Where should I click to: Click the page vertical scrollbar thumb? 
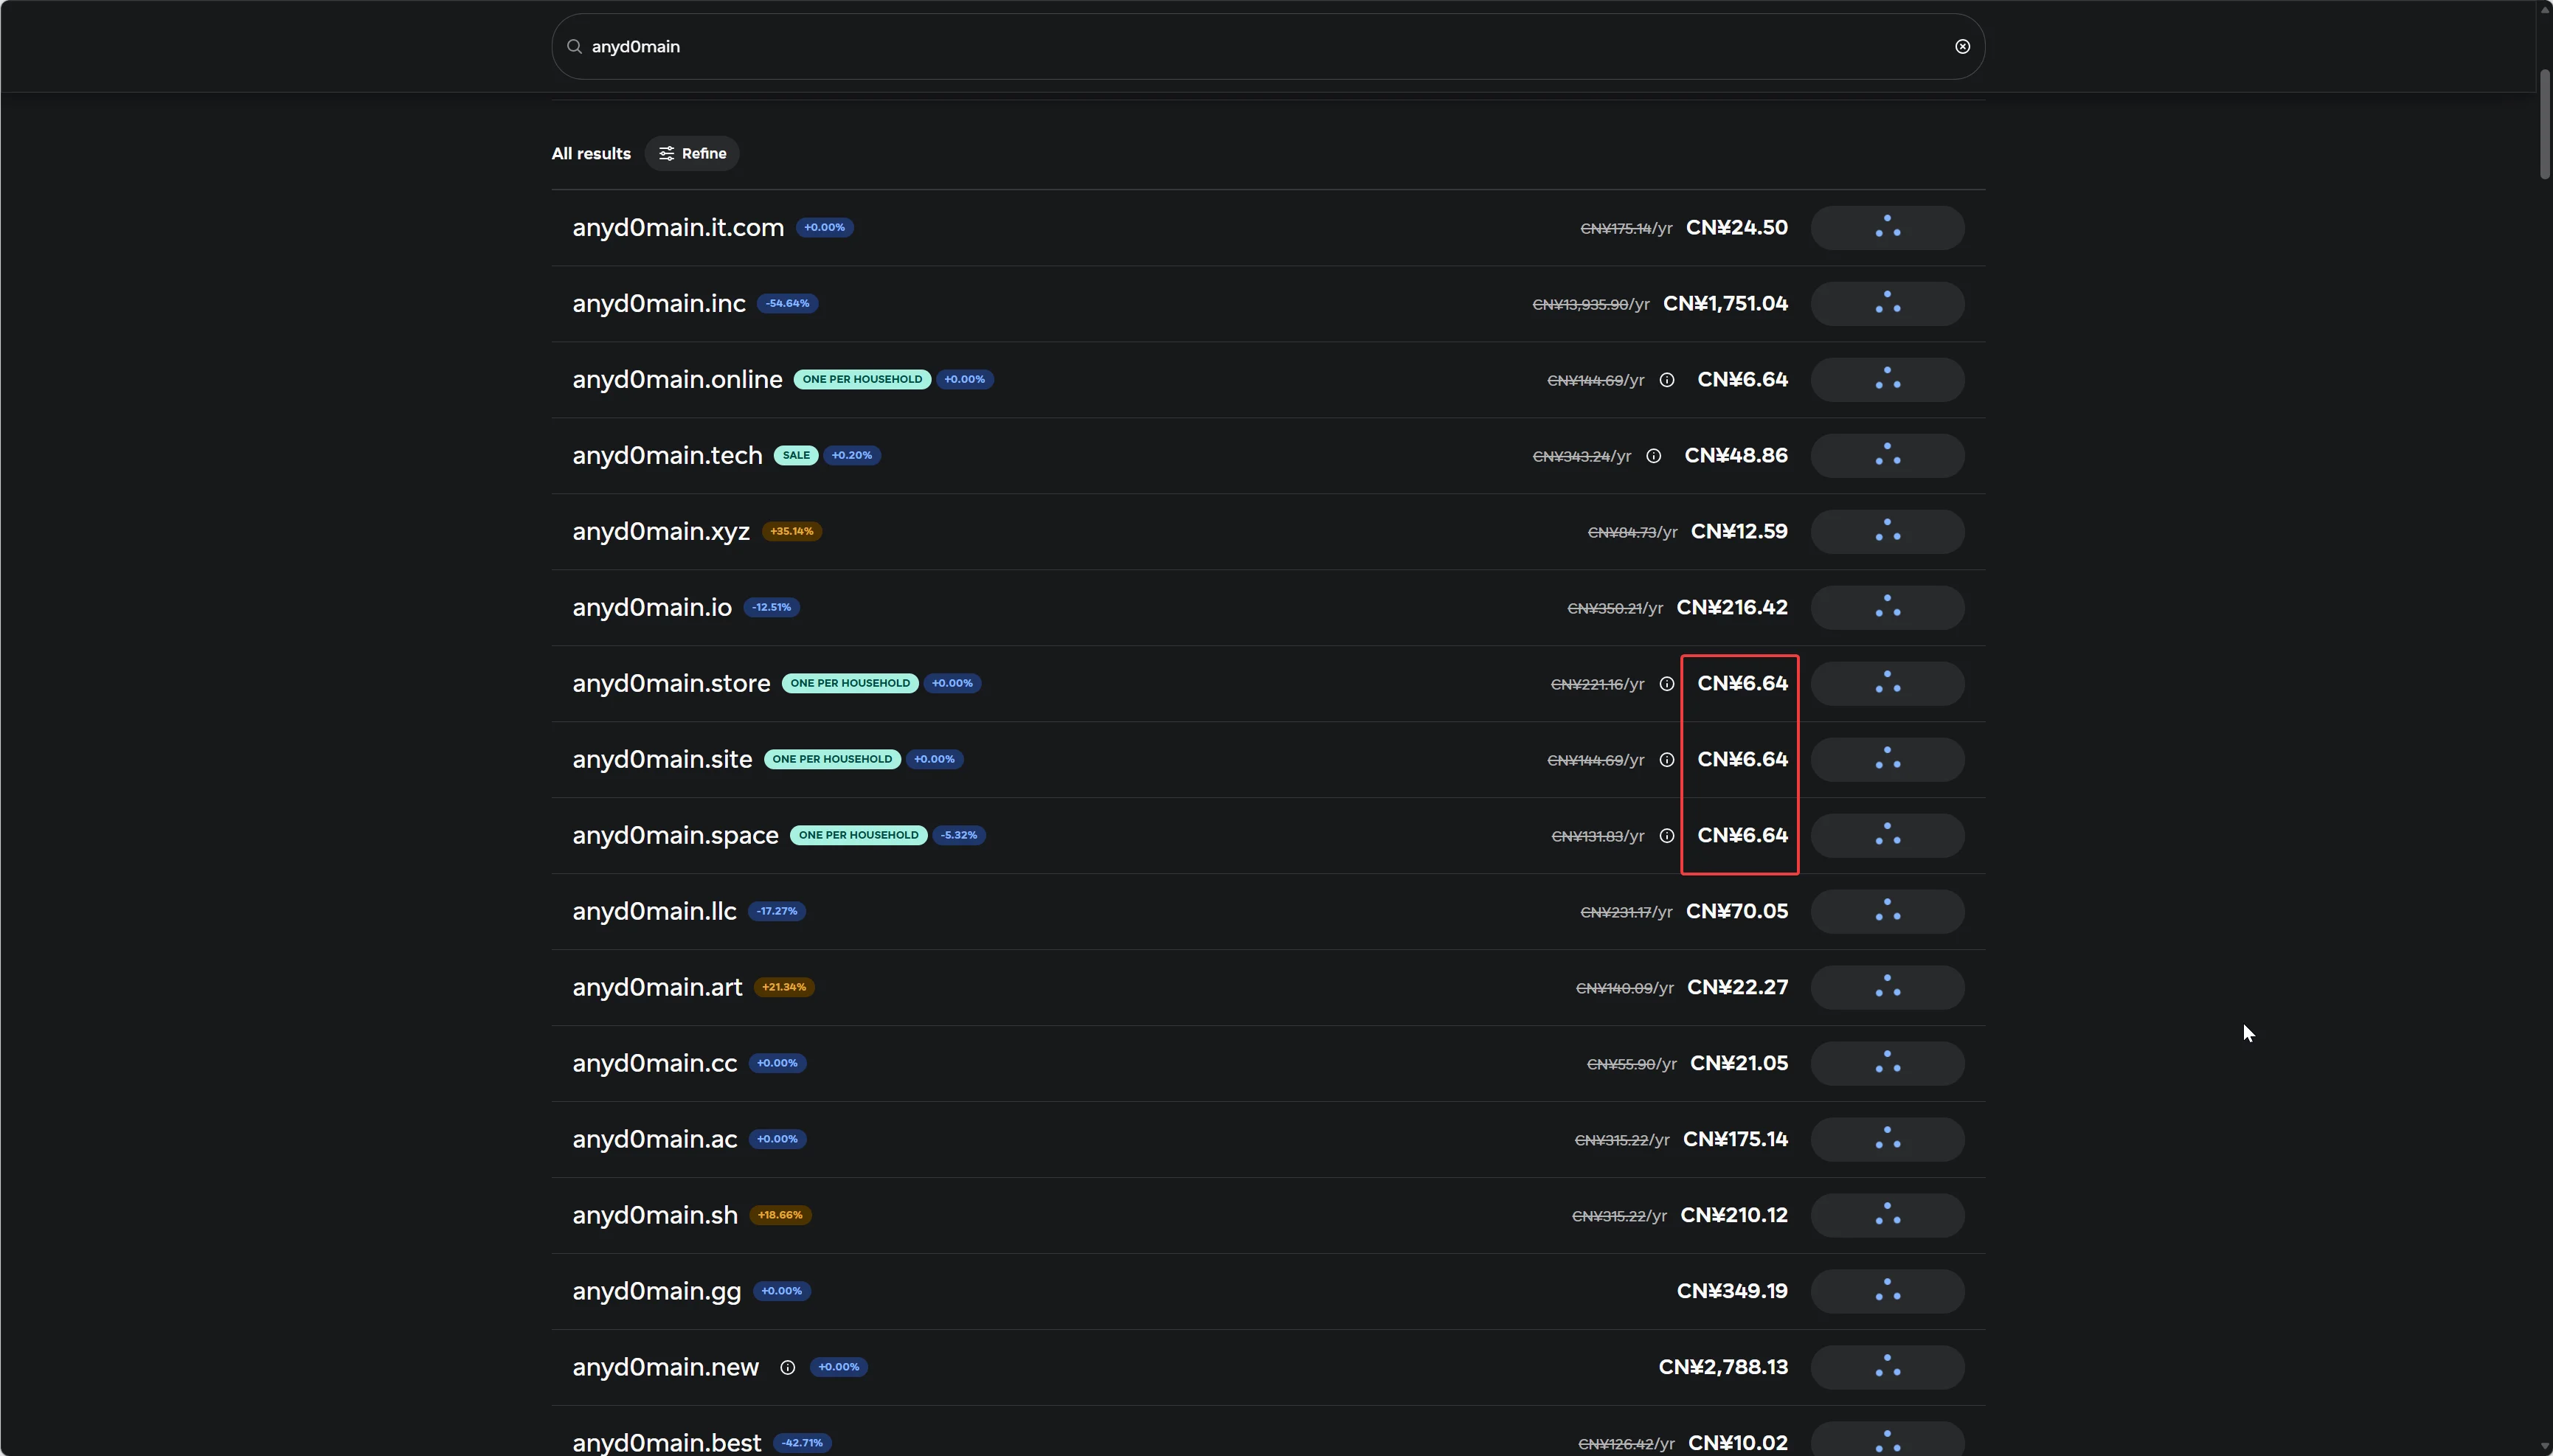pyautogui.click(x=2545, y=125)
